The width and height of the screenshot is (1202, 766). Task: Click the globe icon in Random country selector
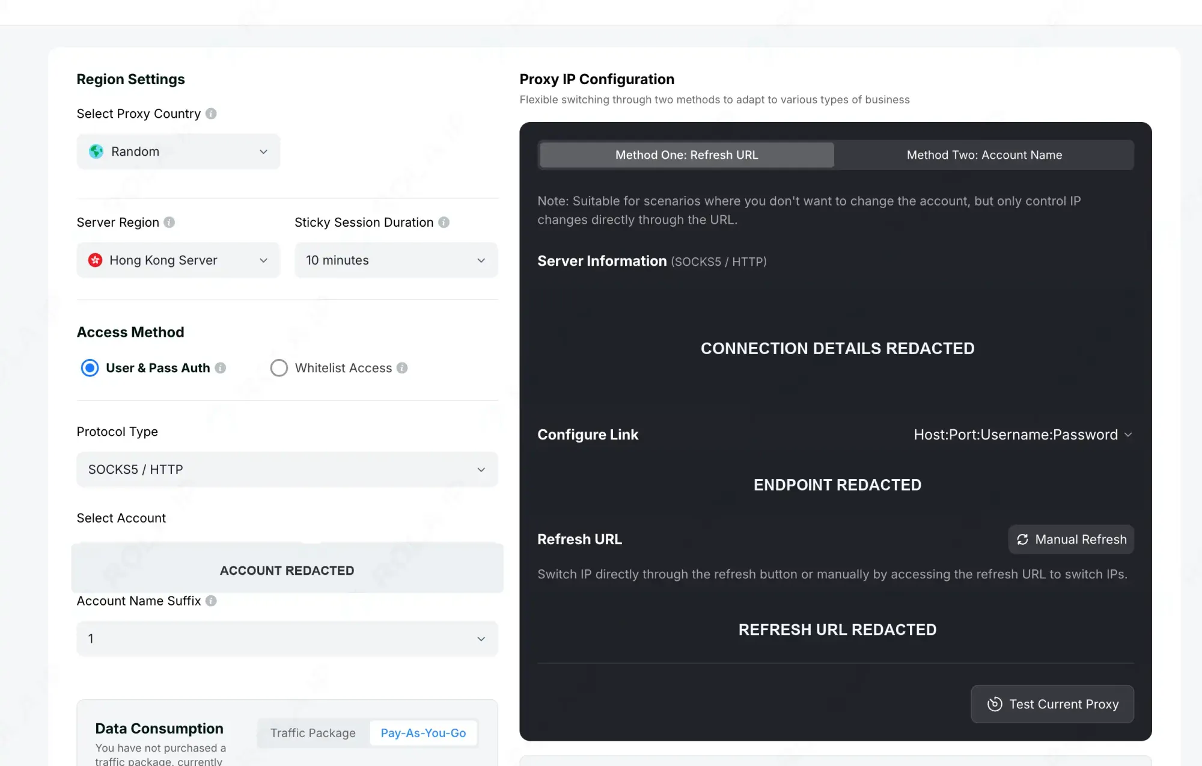(96, 152)
